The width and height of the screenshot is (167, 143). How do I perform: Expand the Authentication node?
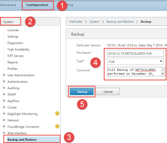pos(4,81)
